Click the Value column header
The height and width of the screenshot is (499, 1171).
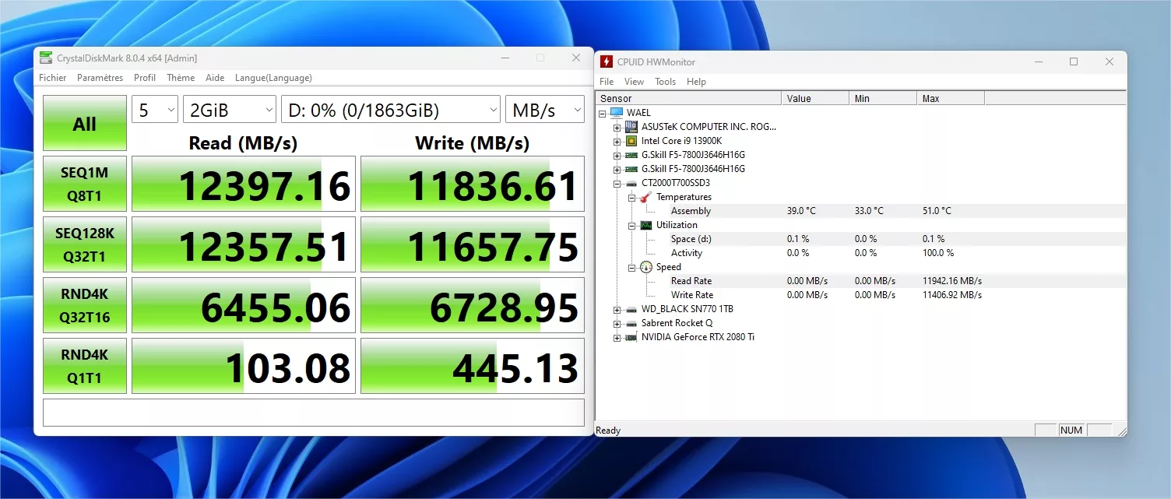coord(815,98)
